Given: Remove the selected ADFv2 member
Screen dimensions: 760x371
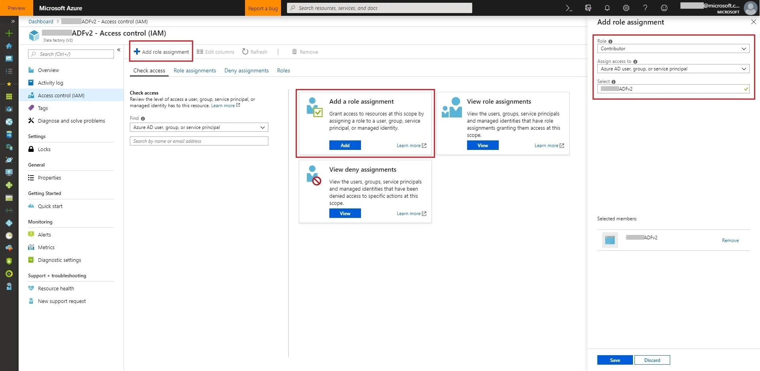Looking at the screenshot, I should [x=730, y=240].
